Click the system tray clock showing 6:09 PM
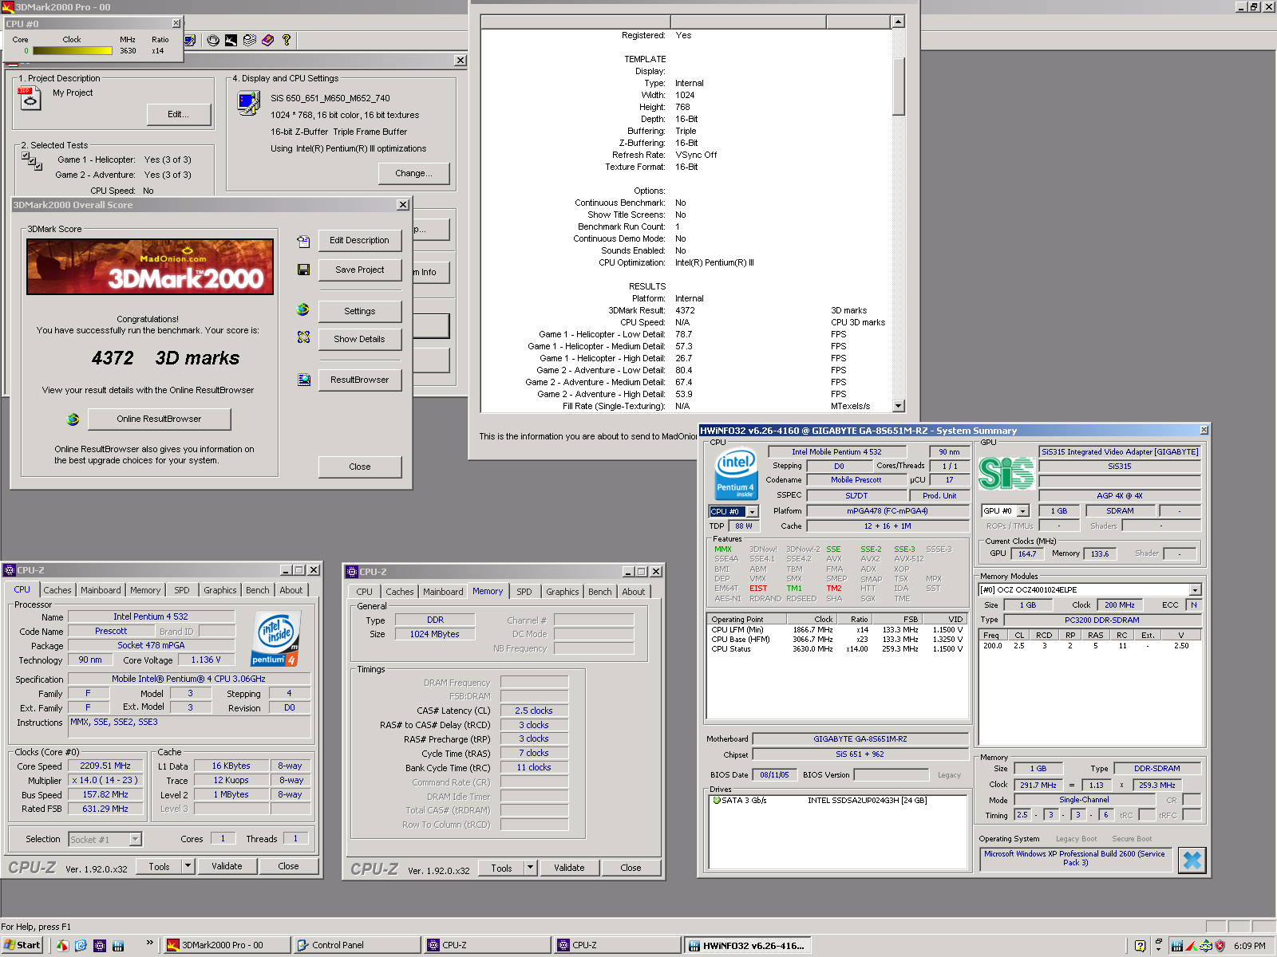The width and height of the screenshot is (1277, 957). [1250, 946]
